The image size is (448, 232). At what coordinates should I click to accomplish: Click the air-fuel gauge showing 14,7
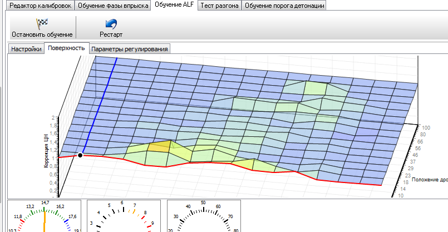tap(44, 217)
